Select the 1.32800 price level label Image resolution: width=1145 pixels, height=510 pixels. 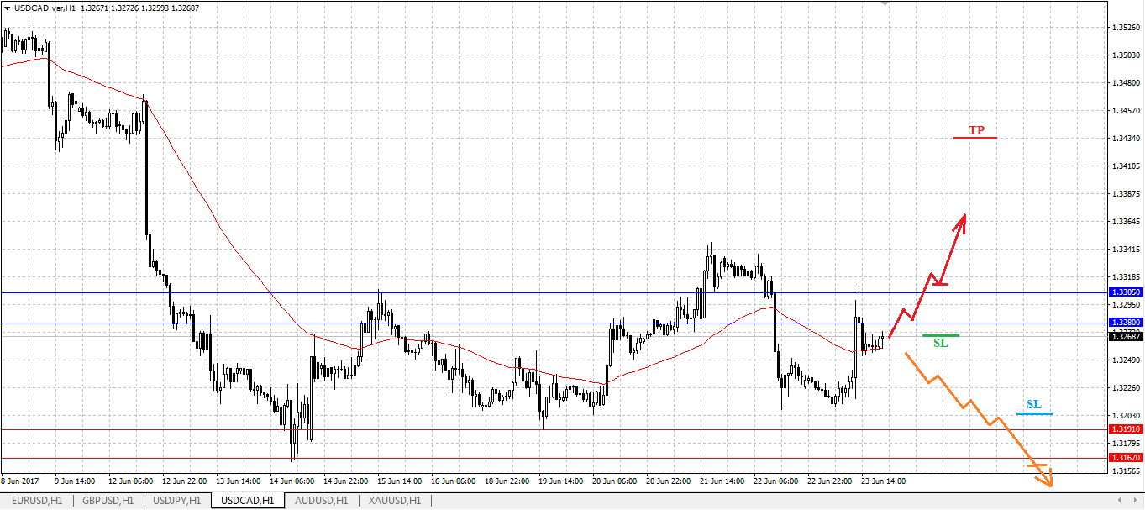[1127, 323]
